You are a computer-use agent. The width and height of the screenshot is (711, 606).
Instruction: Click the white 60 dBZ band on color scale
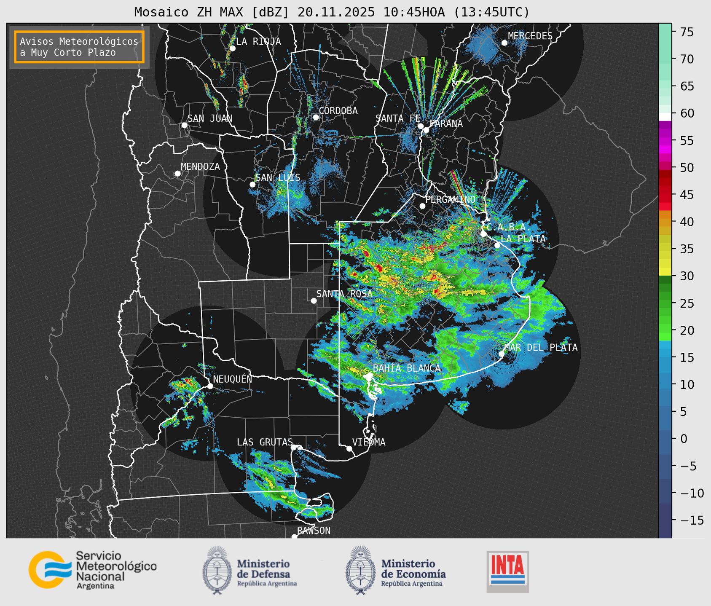(x=665, y=116)
